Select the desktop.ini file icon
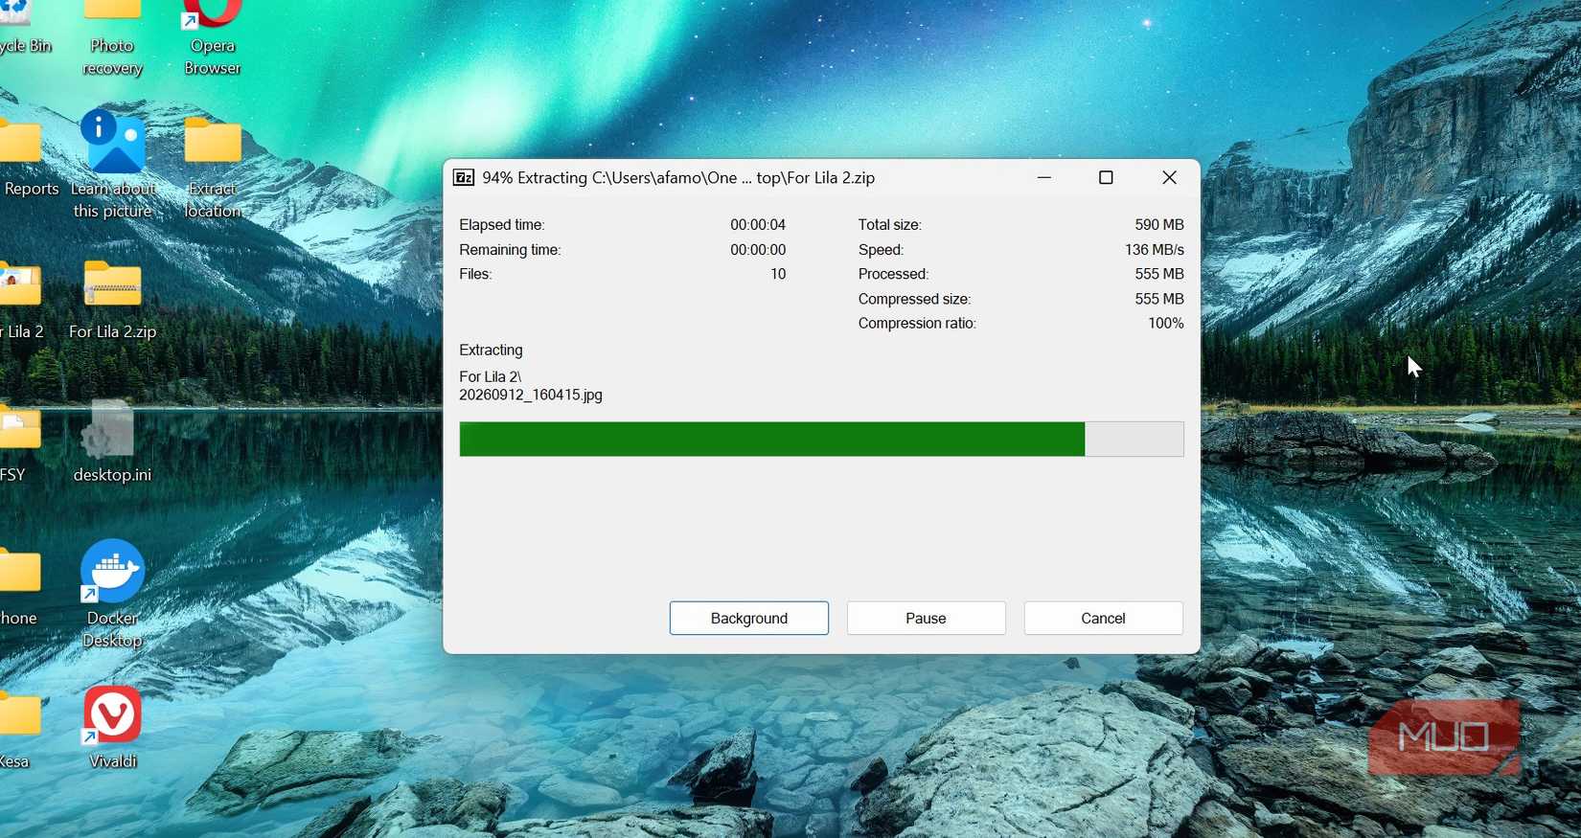 [112, 442]
